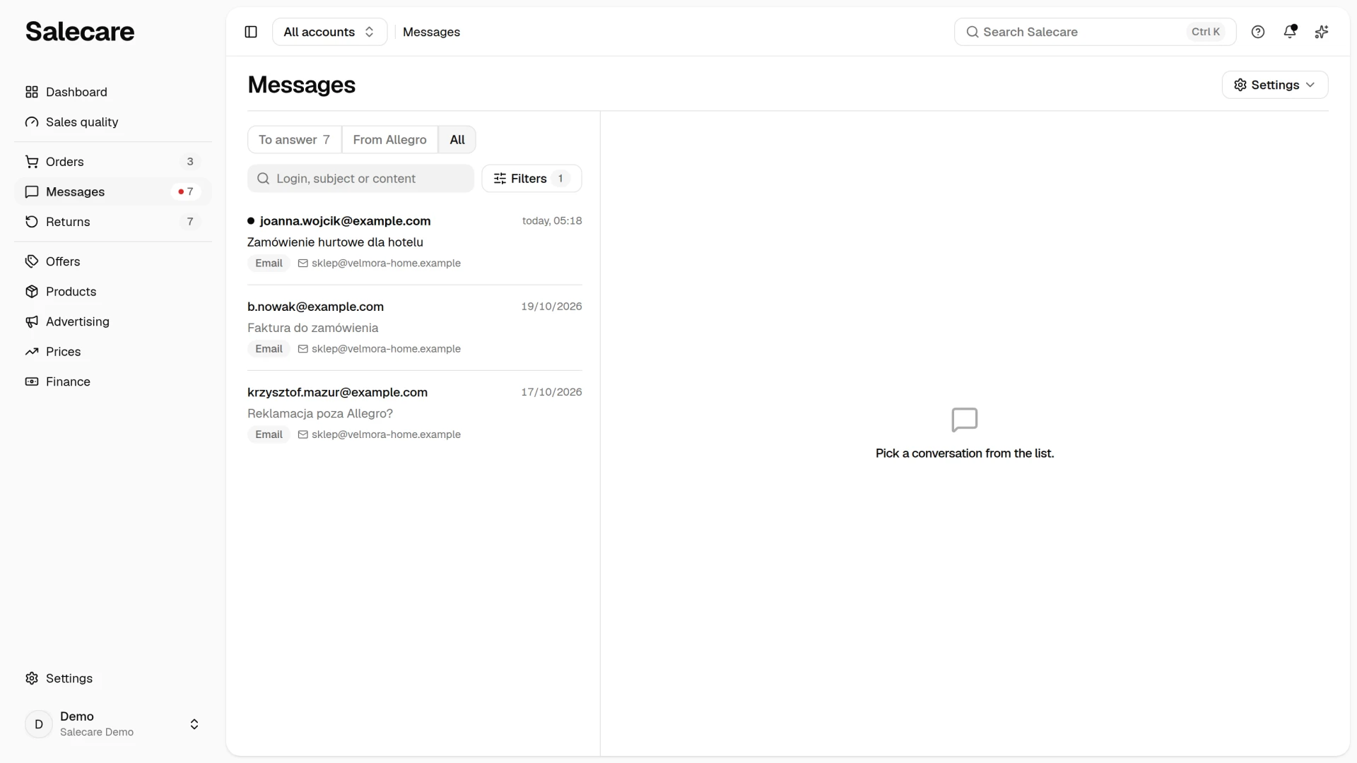Click subject Faktura do zamówienia
The height and width of the screenshot is (763, 1357).
click(312, 328)
